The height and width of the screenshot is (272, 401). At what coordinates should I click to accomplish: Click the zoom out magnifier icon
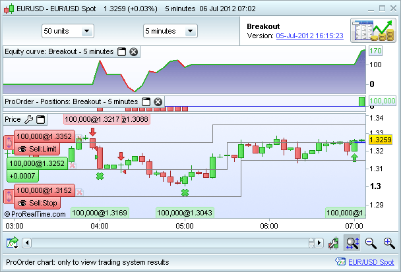click(x=371, y=243)
